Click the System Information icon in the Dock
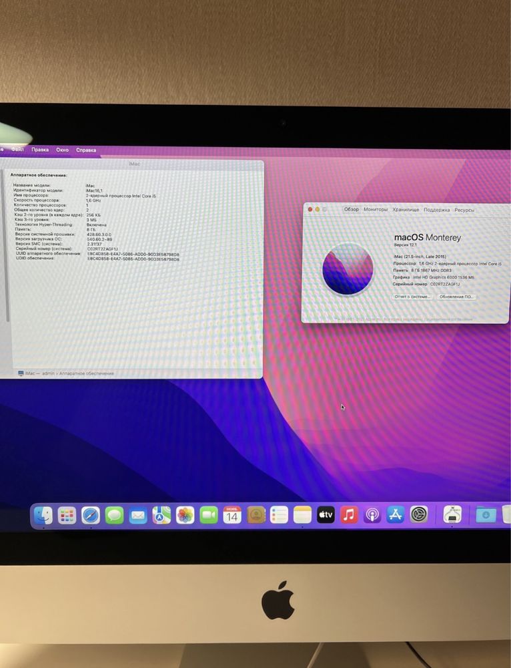The image size is (511, 668). [x=452, y=514]
